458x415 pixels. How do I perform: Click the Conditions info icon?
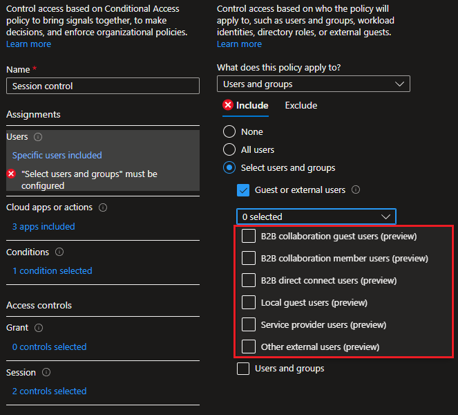(59, 252)
